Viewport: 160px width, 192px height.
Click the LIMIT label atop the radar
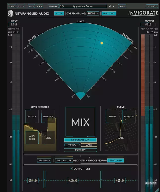(81, 21)
